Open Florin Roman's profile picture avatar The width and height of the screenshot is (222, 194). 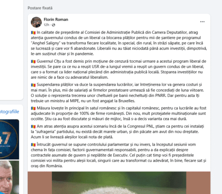tap(36, 22)
